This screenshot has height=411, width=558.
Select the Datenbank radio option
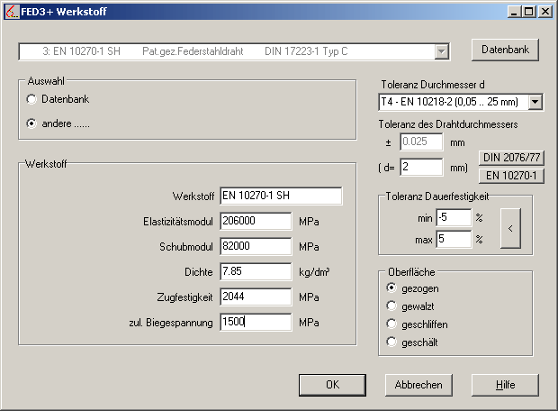point(32,99)
